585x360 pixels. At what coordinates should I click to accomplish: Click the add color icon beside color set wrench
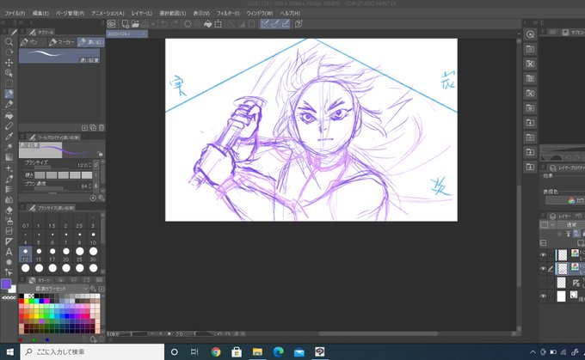tap(102, 289)
